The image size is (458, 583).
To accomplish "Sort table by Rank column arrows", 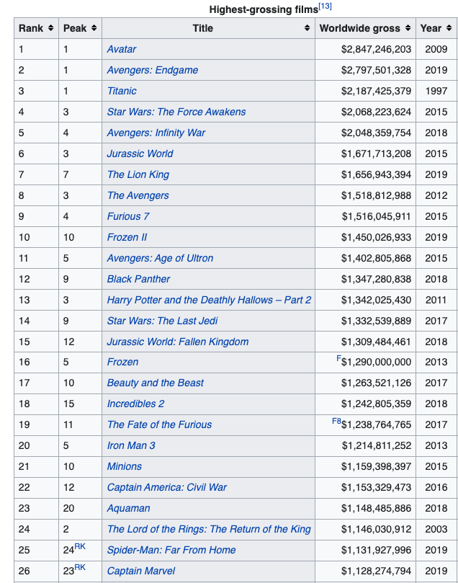I will 50,28.
